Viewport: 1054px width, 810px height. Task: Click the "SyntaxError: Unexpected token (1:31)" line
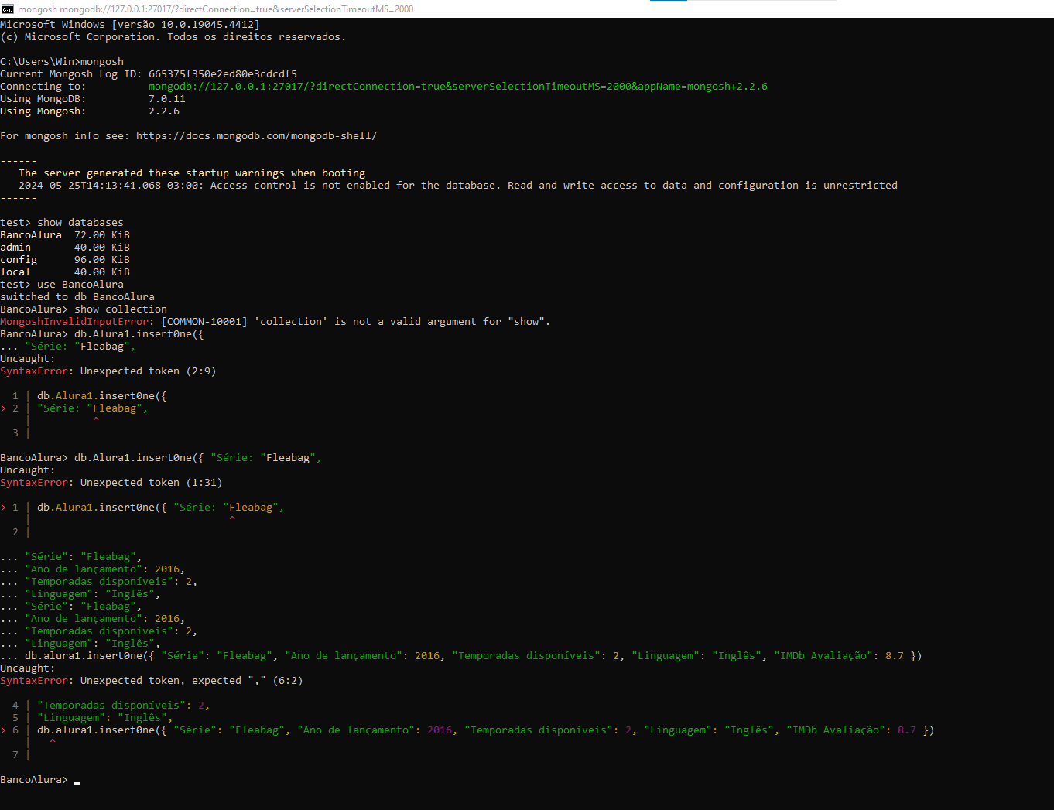coord(111,483)
